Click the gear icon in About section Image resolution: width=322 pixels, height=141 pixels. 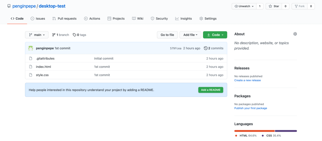click(x=295, y=34)
